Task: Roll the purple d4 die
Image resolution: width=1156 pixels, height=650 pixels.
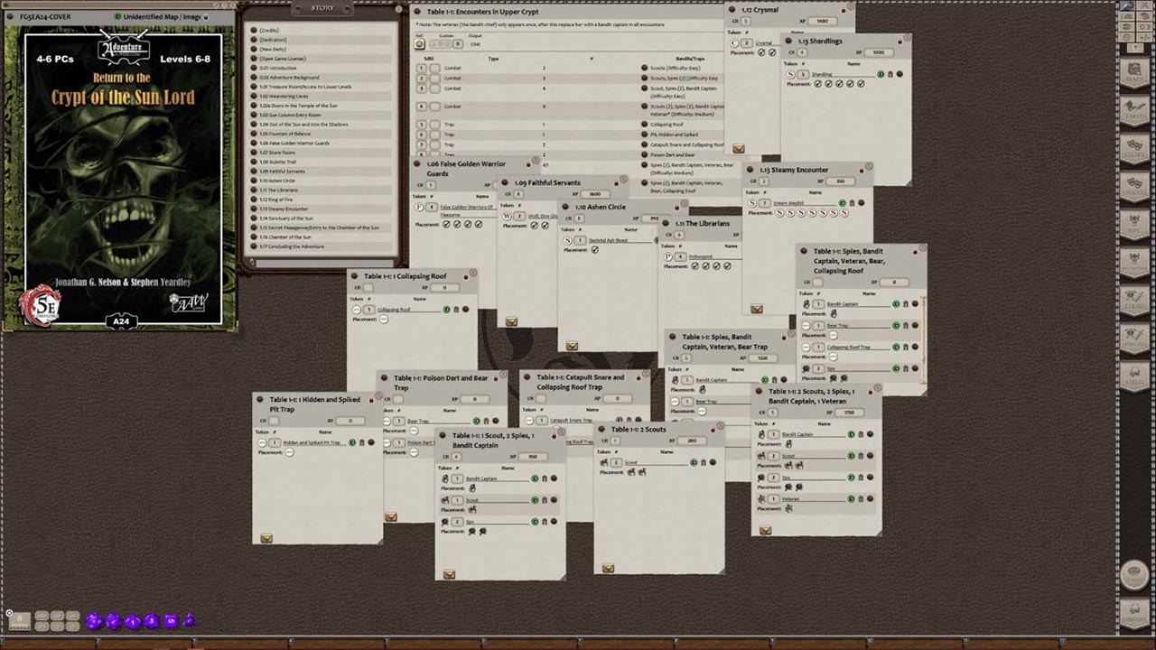Action: (190, 619)
